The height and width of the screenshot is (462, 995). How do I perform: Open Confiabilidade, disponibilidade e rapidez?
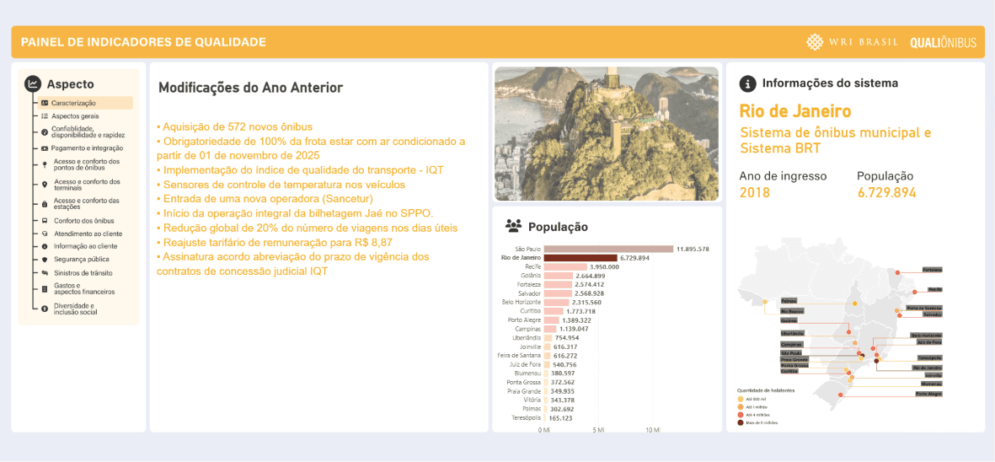[88, 132]
